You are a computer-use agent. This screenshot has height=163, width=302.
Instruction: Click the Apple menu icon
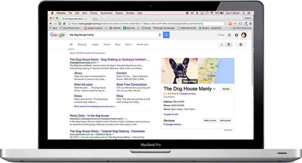52,13
